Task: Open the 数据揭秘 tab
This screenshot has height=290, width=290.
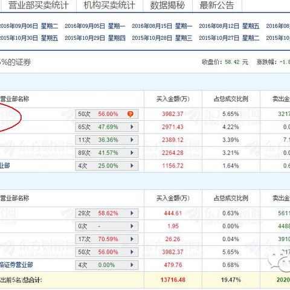Action: [167, 5]
